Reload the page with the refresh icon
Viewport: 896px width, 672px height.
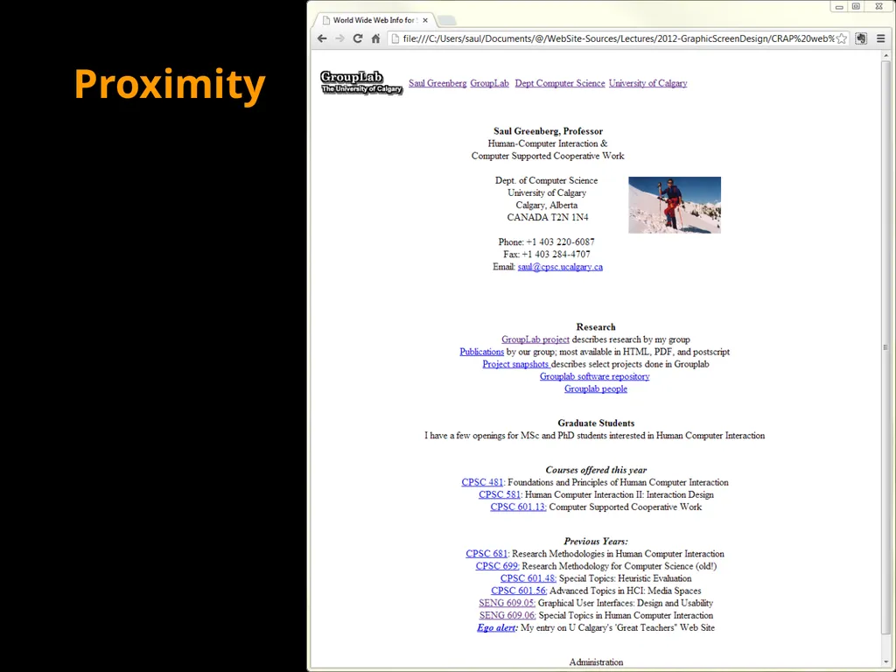point(358,38)
